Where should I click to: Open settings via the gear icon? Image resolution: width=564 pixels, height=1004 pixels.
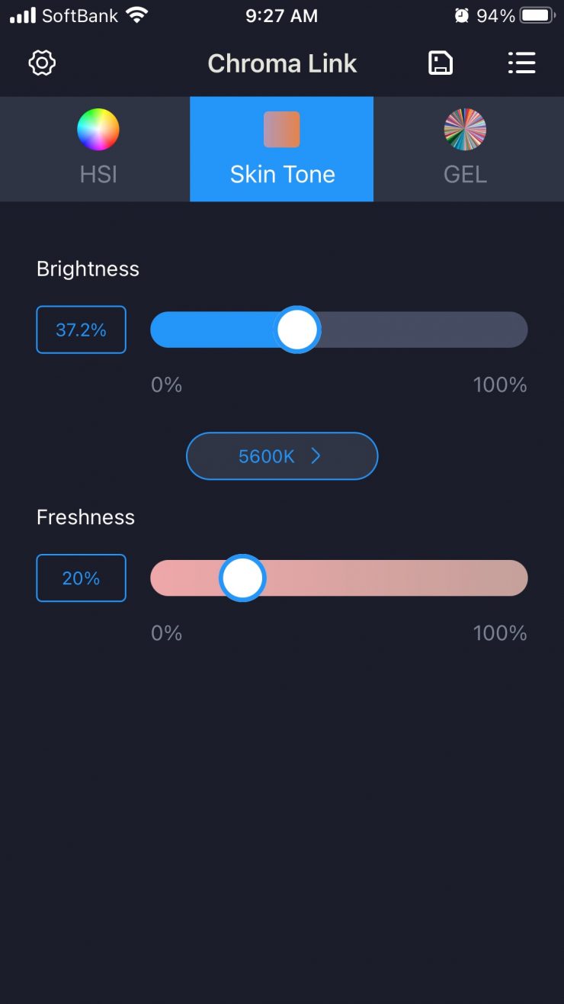click(x=42, y=63)
